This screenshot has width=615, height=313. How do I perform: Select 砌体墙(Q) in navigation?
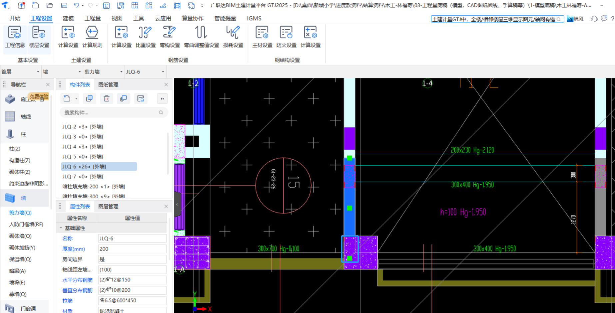[x=20, y=236]
